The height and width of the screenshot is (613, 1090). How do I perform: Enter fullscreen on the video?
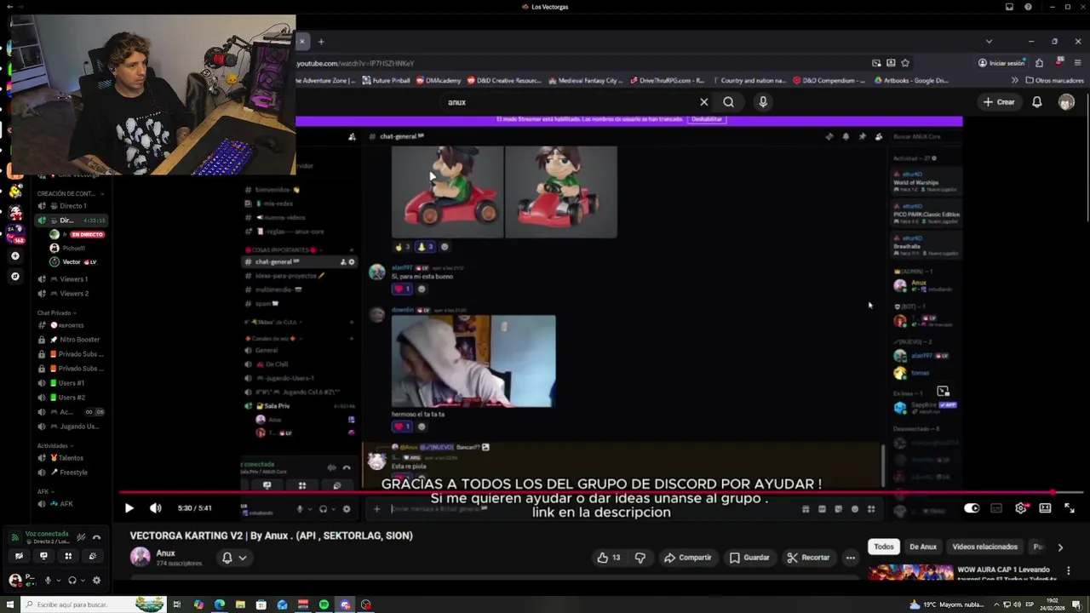click(x=1069, y=508)
